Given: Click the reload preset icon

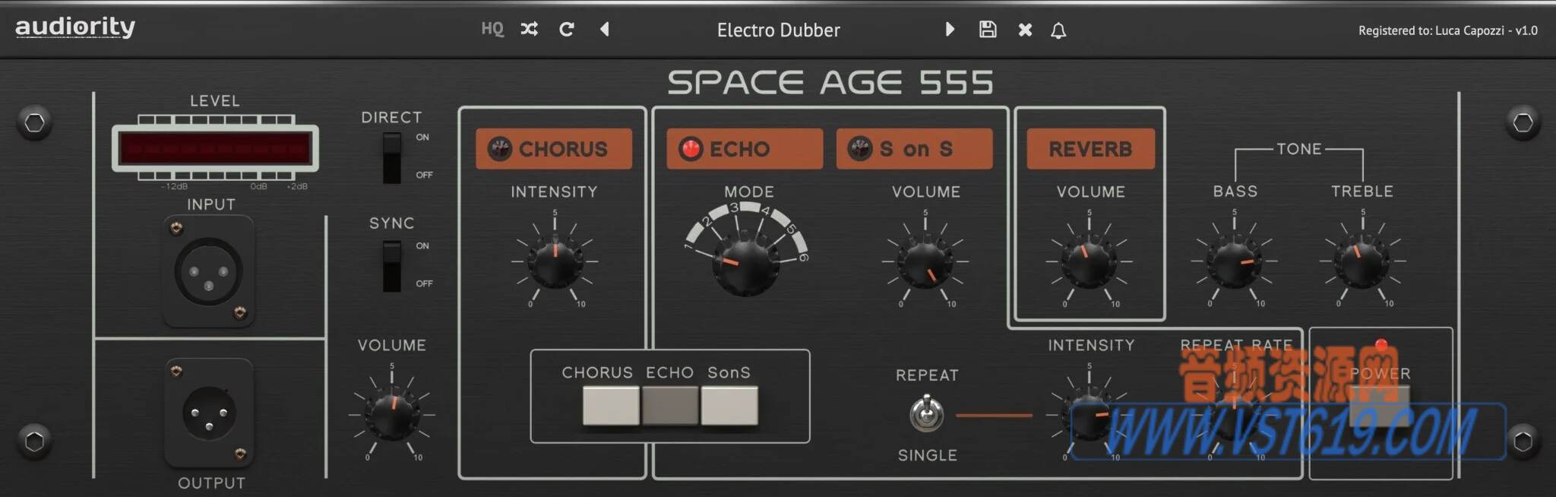Looking at the screenshot, I should 567,29.
